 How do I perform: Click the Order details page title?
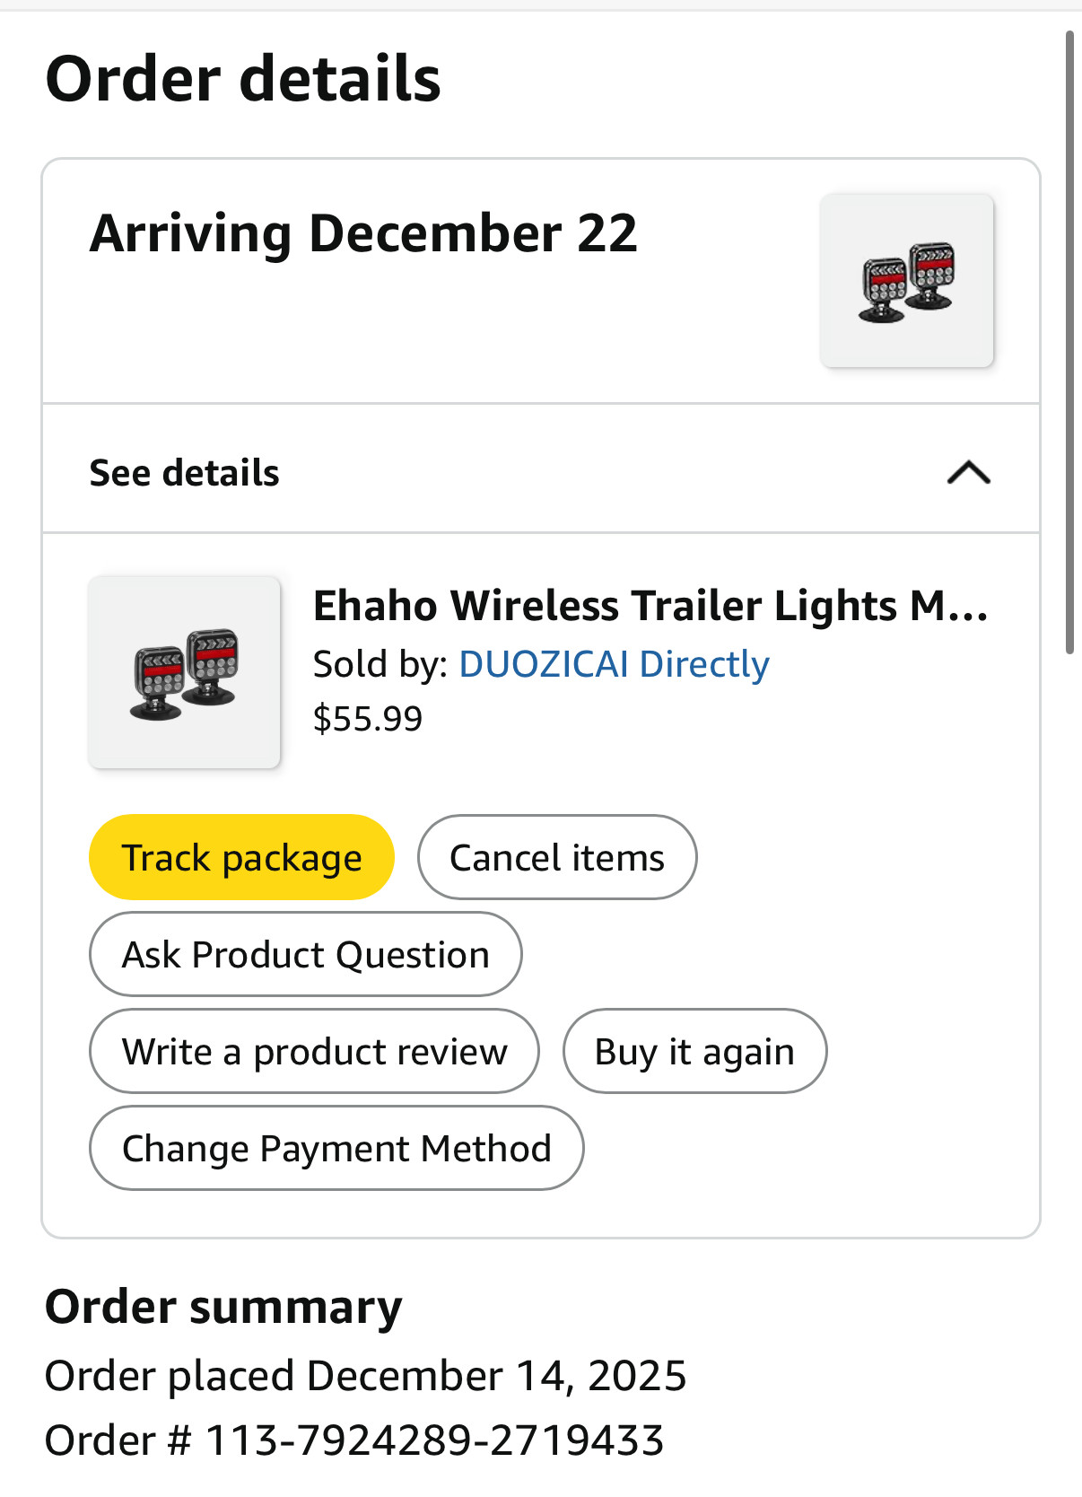point(243,79)
